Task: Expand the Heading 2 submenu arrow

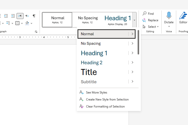Action: click(132, 62)
